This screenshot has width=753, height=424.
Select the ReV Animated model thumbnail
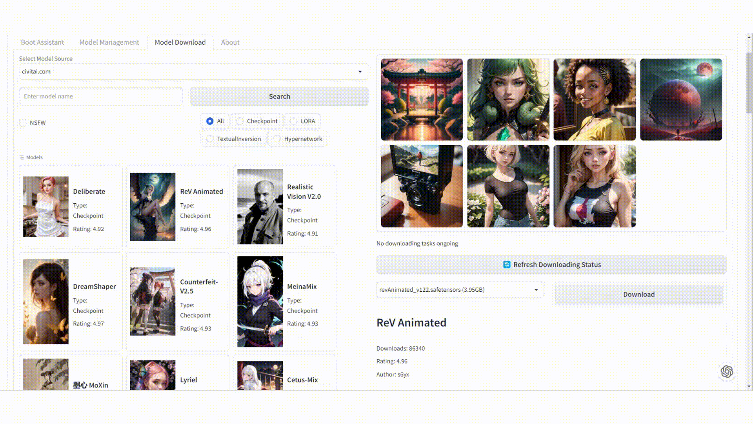(153, 207)
